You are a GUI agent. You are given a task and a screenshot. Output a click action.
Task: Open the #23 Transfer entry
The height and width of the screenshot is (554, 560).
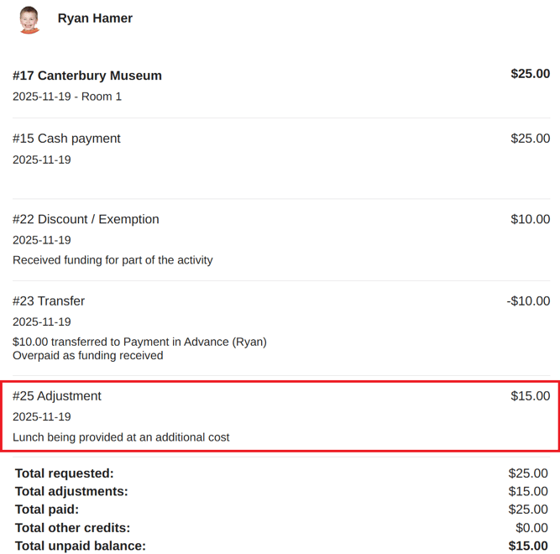click(49, 301)
